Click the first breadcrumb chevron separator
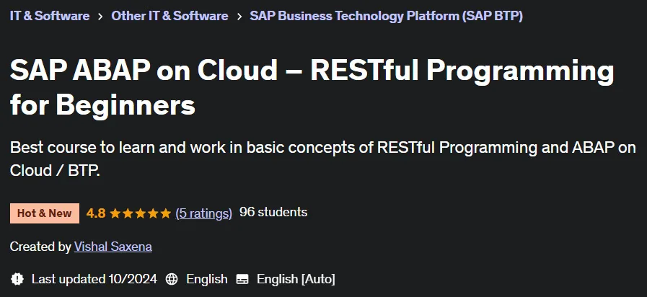Viewport: 647px width, 297px height. (100, 17)
